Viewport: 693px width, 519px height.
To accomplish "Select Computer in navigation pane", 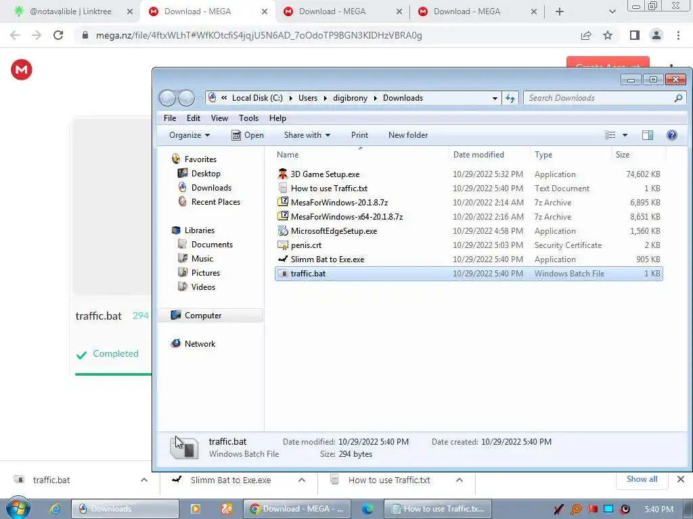I will (203, 316).
